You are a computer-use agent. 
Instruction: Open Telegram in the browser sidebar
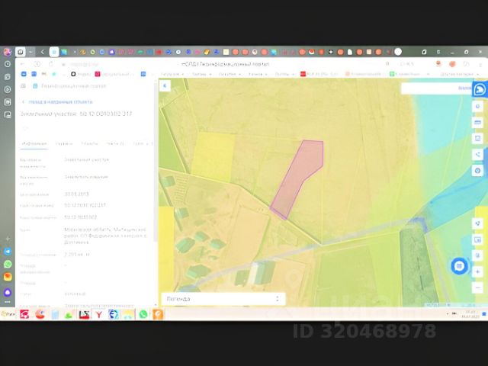8,252
